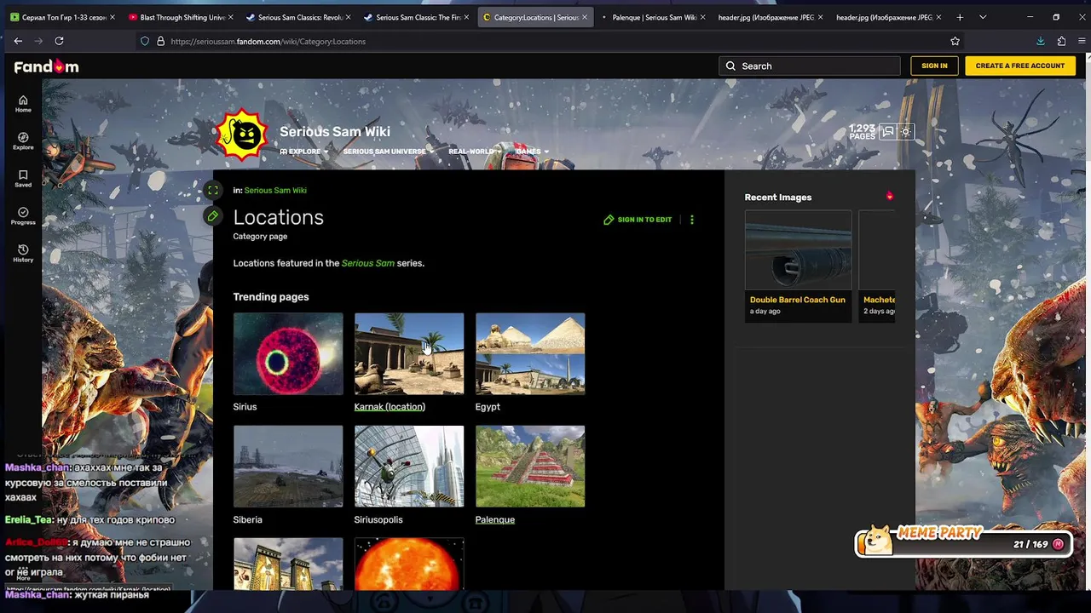1091x613 pixels.
Task: Click the 1,293 PAGES counter
Action: click(x=862, y=131)
